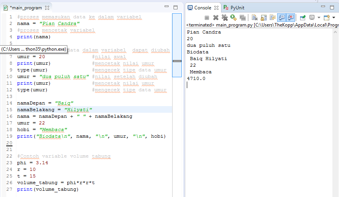
Task: Click the print(volume_tabung) line in the editor
Action: click(47, 189)
